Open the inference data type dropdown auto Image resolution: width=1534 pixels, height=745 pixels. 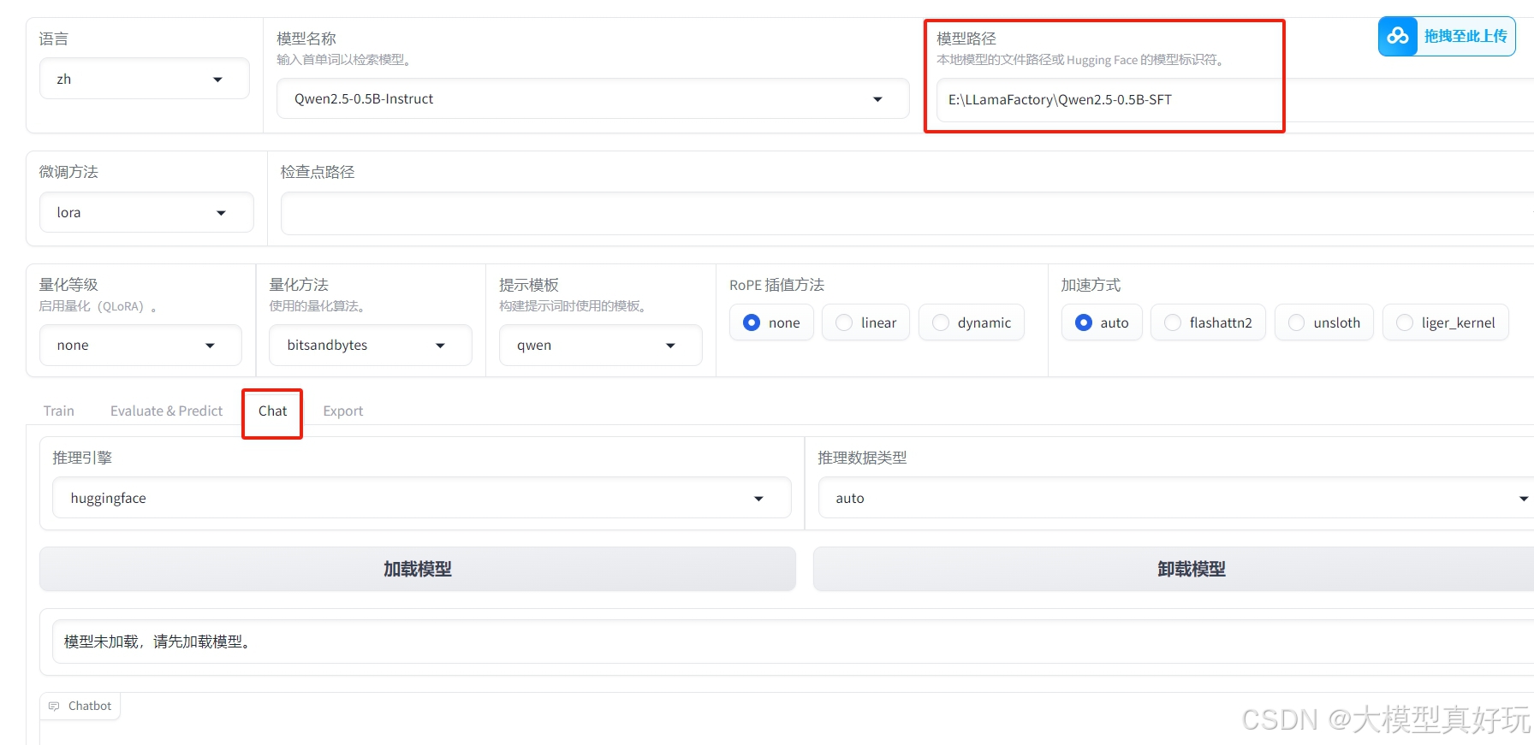[1175, 498]
